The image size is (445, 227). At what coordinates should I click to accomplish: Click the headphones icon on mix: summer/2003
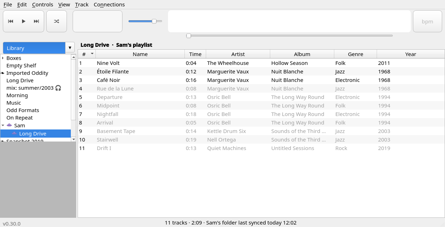click(x=58, y=88)
